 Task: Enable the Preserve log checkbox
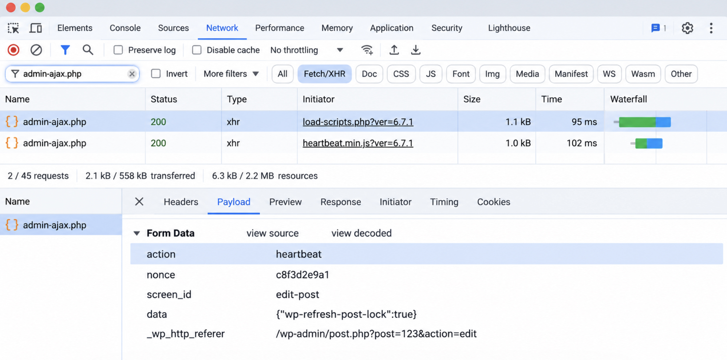click(x=118, y=50)
